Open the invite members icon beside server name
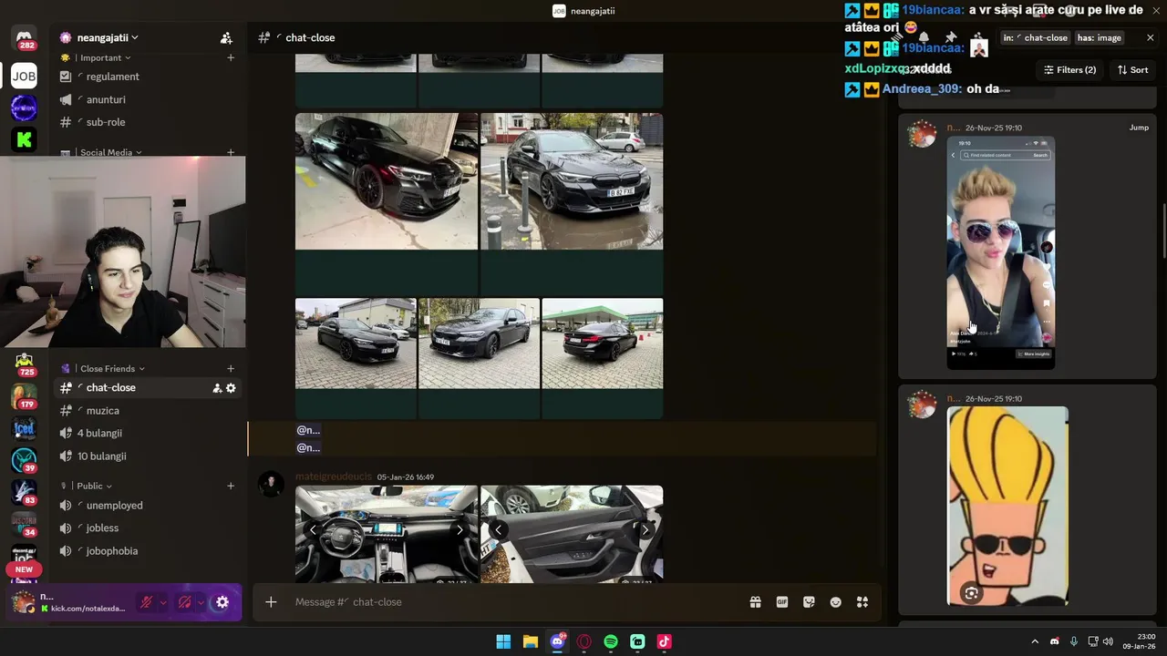Viewport: 1167px width, 656px height. (226, 37)
